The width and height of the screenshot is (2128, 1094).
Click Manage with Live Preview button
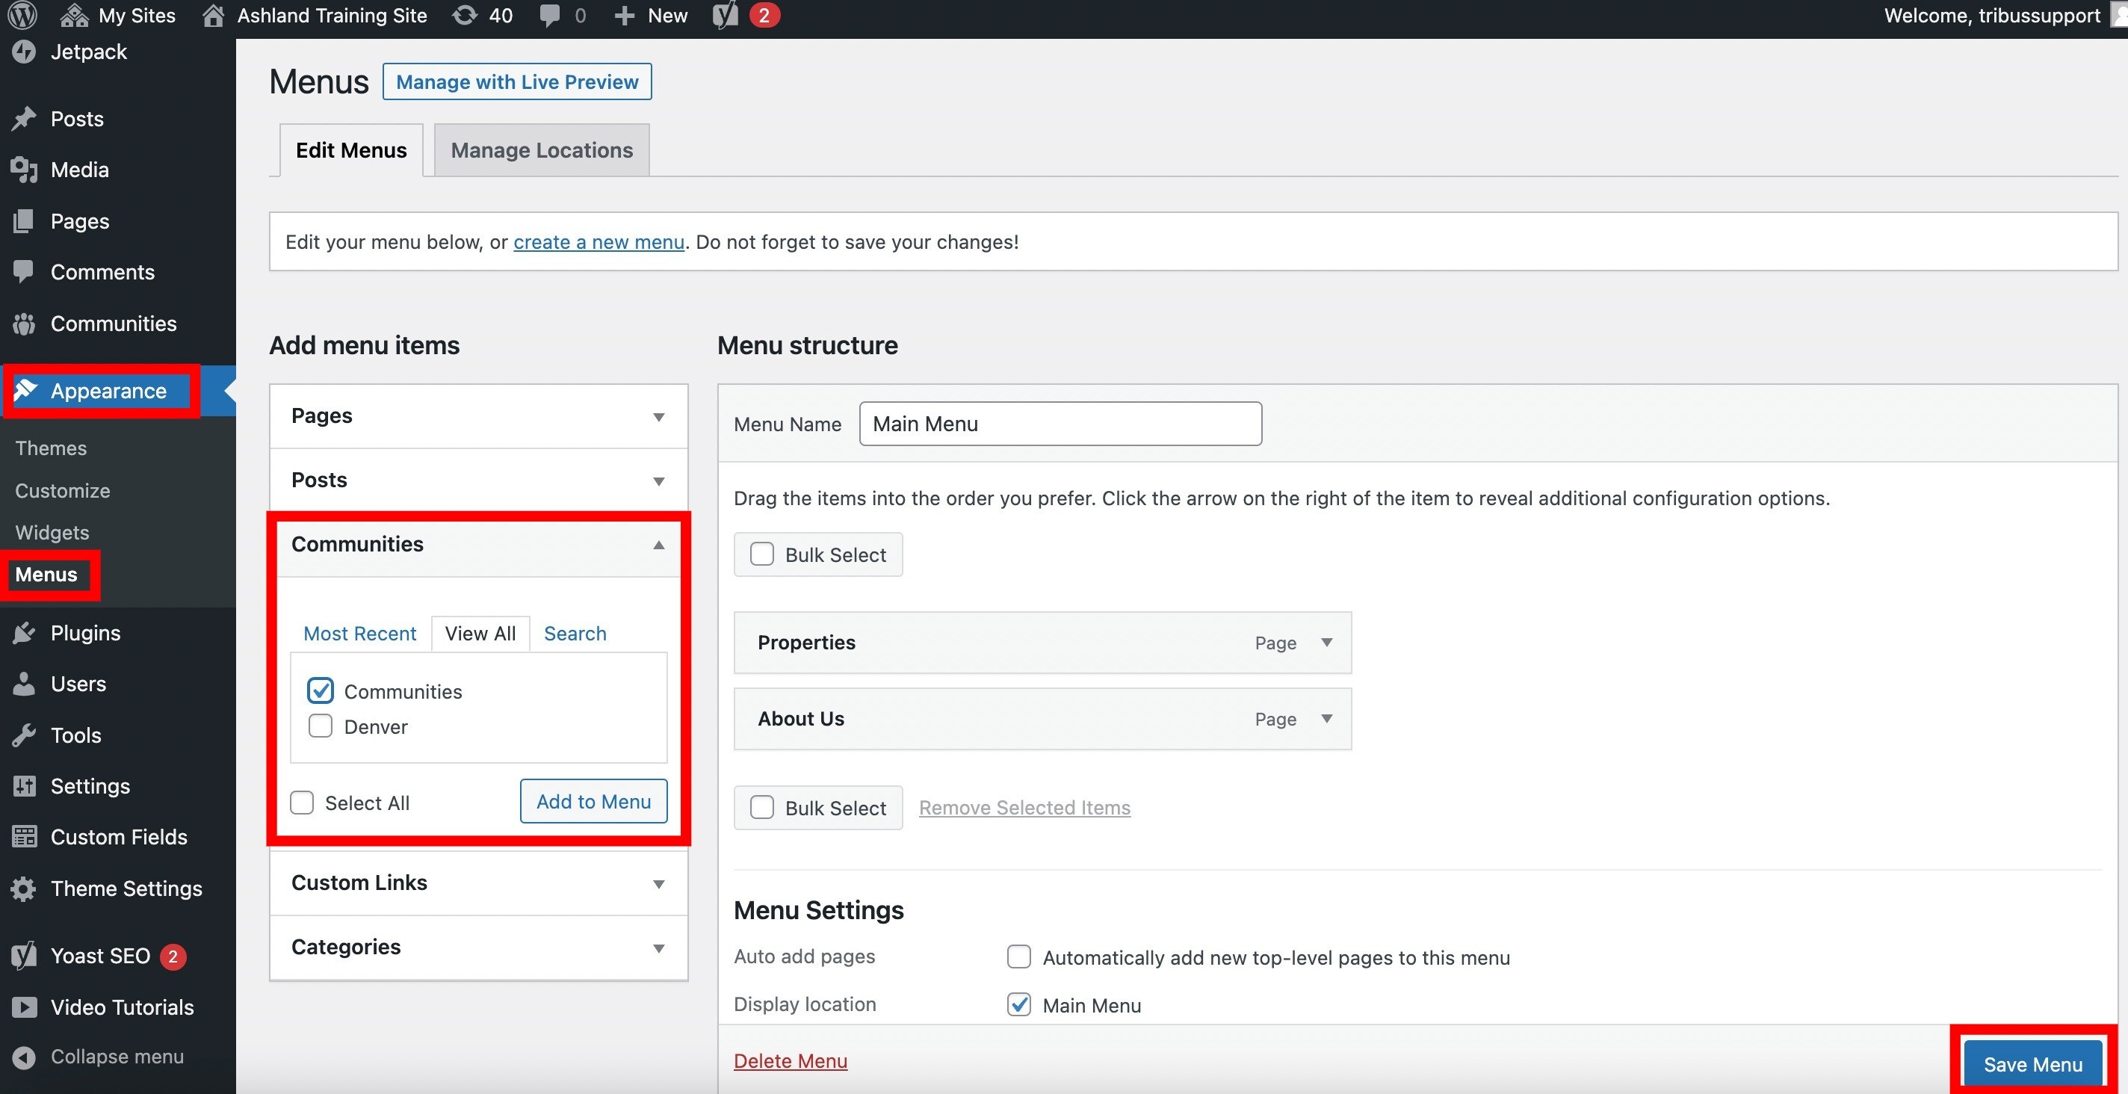point(517,81)
